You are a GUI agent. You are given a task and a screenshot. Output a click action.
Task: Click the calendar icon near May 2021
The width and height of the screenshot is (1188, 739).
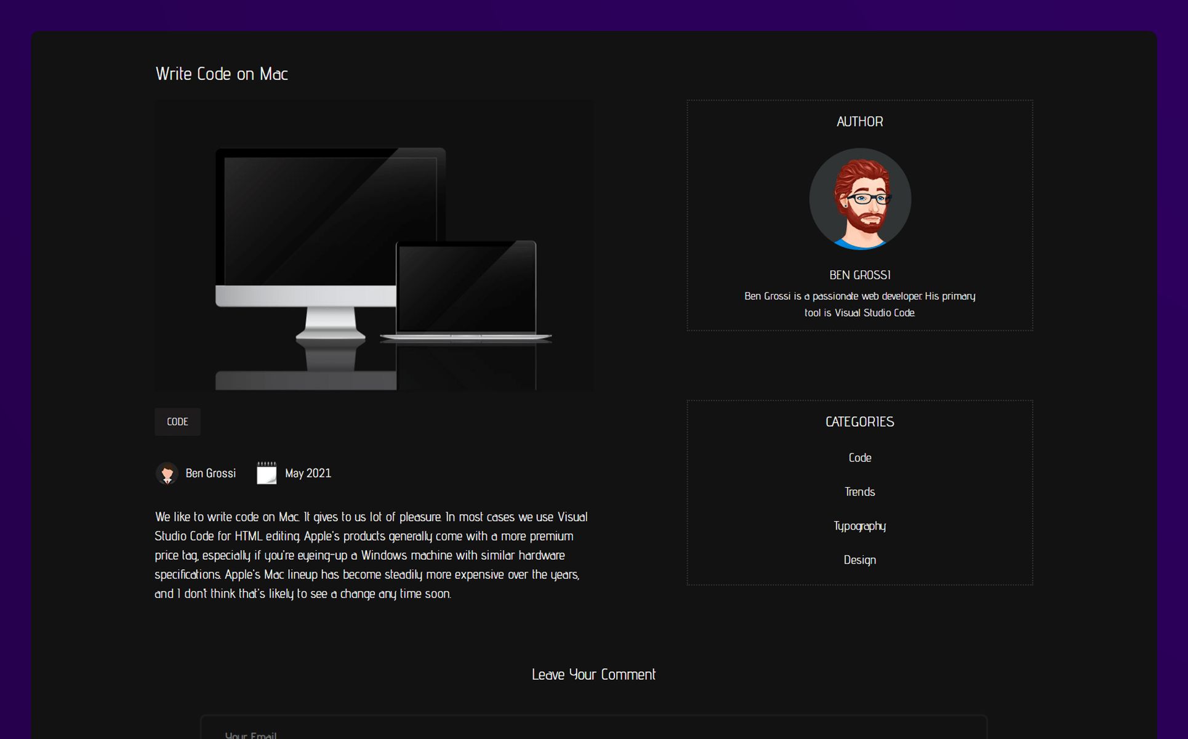click(267, 473)
